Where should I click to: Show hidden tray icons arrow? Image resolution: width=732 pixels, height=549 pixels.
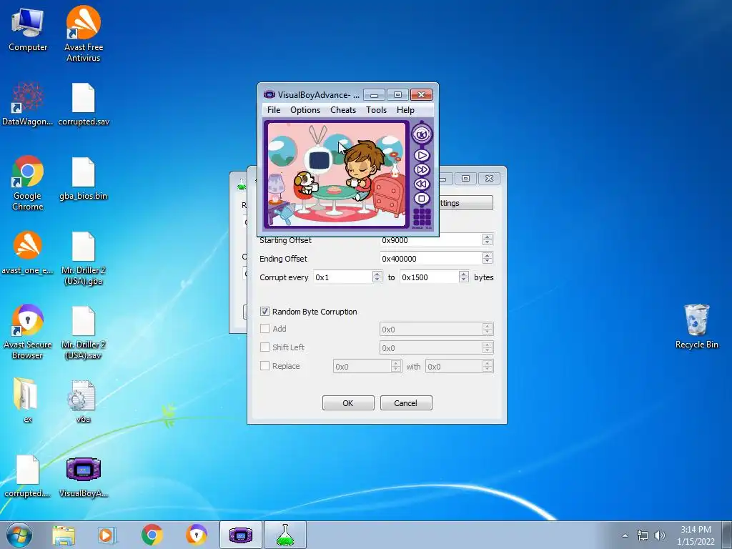[625, 535]
